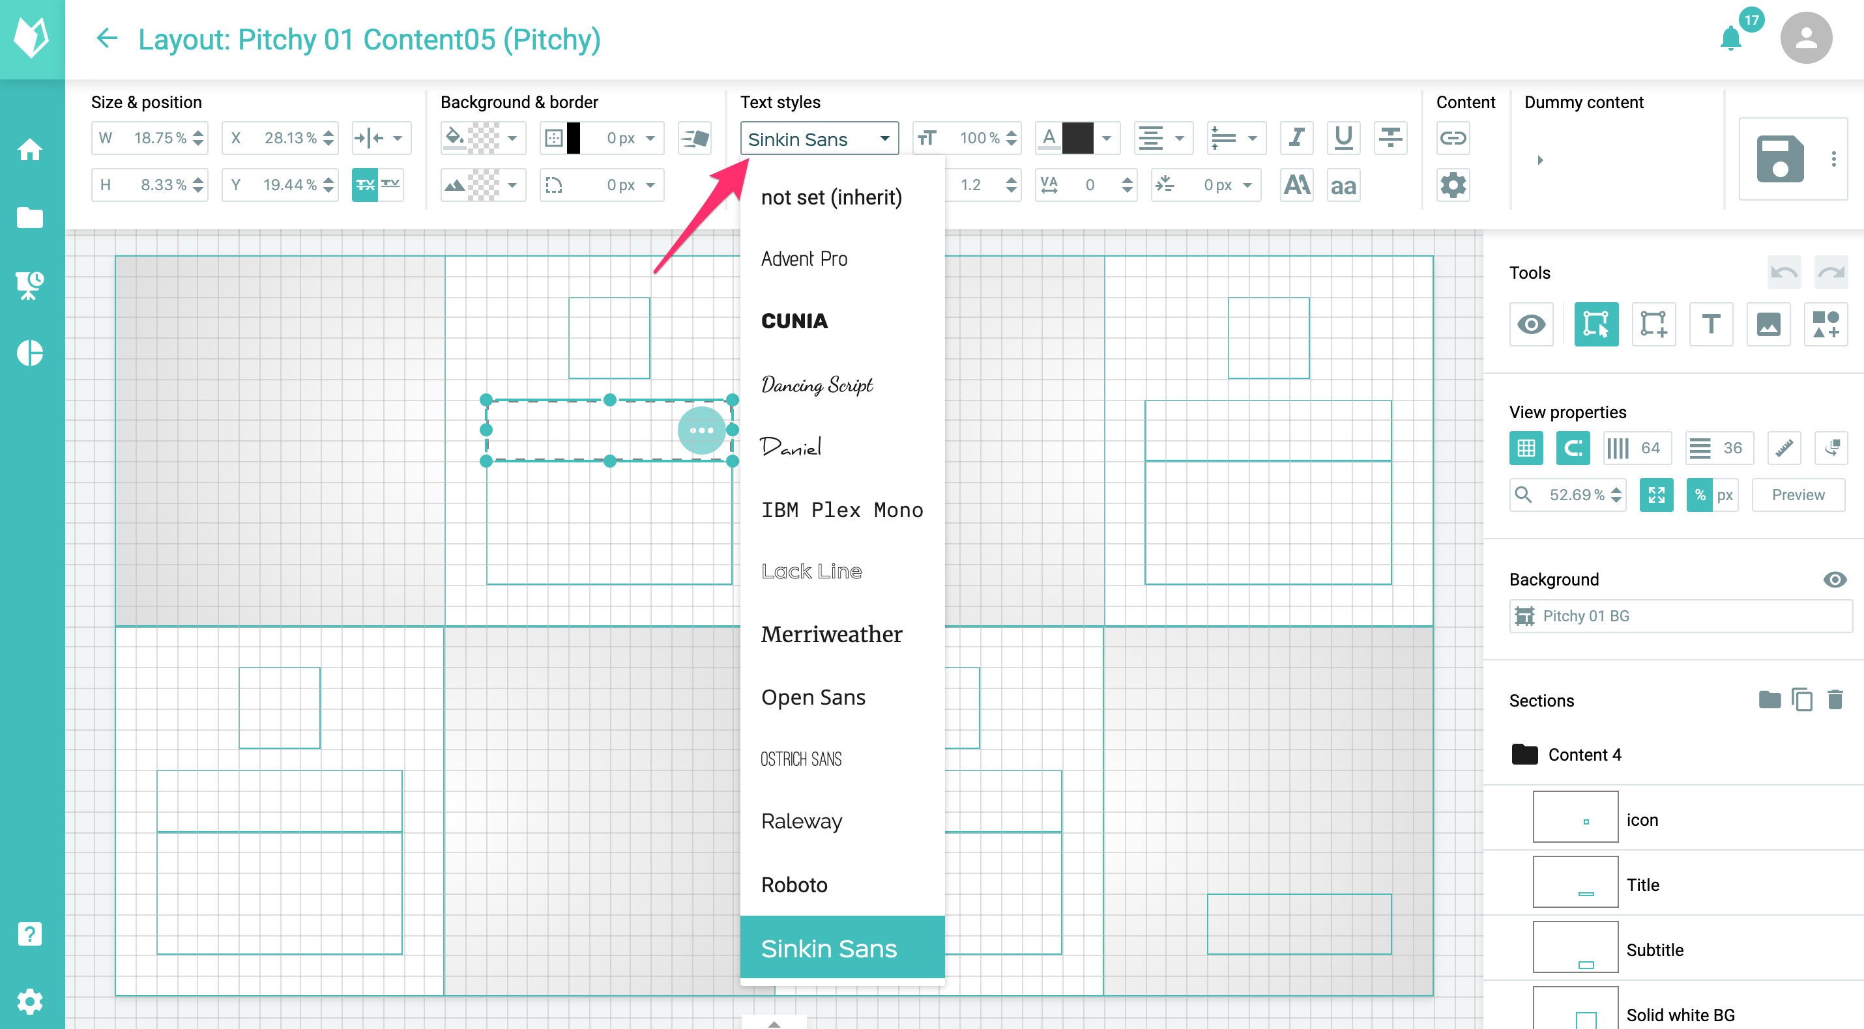Choose Advent Pro font

pos(842,259)
